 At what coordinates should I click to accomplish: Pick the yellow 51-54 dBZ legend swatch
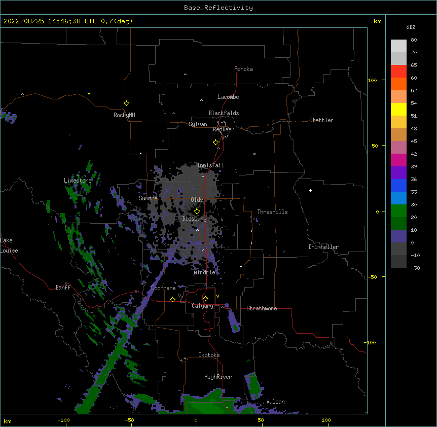[398, 109]
